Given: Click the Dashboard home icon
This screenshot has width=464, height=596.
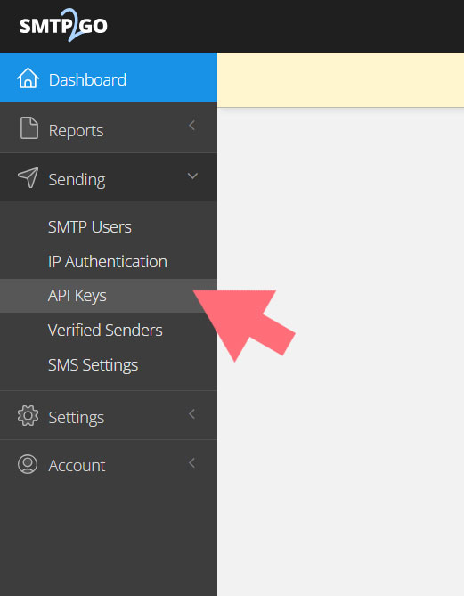Looking at the screenshot, I should pyautogui.click(x=28, y=78).
